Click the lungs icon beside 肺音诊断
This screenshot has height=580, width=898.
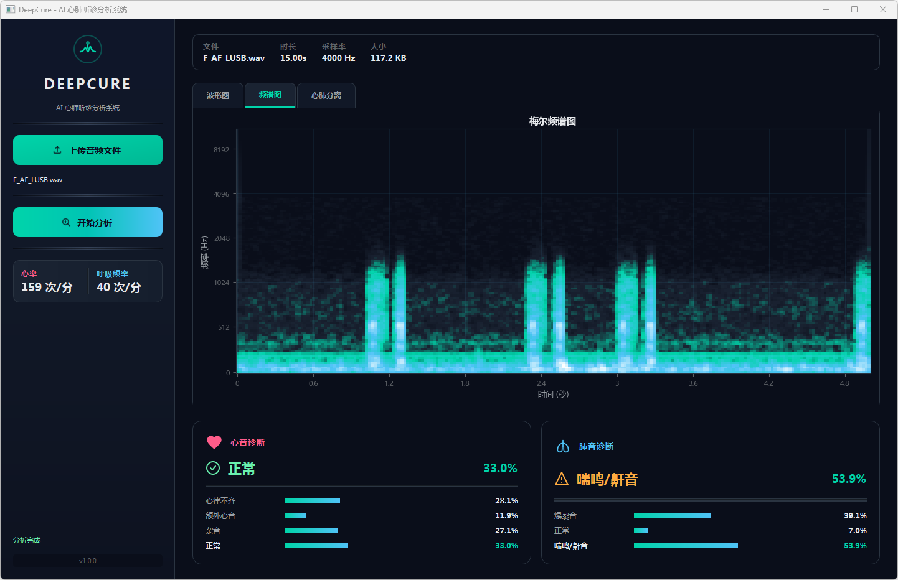(x=563, y=447)
